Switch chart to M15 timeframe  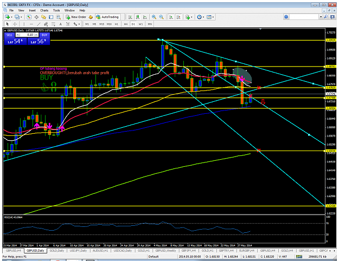[x=101, y=24]
